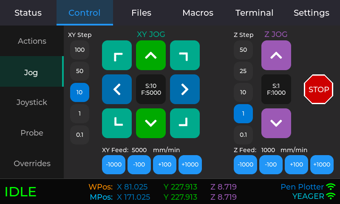Jog X axis left with blue arrow

117,89
